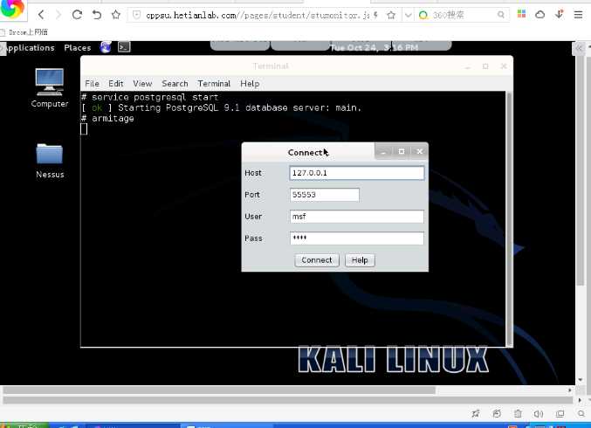Screen dimensions: 591x428
Task: Click the User field containing msf
Action: coord(356,217)
